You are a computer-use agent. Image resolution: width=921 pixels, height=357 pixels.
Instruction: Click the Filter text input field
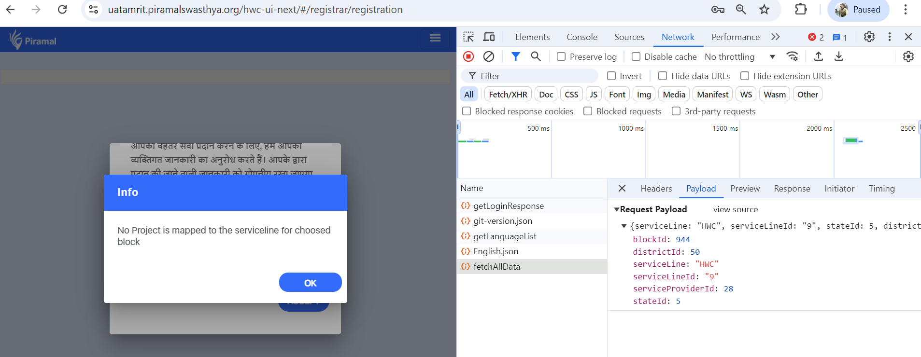[536, 76]
